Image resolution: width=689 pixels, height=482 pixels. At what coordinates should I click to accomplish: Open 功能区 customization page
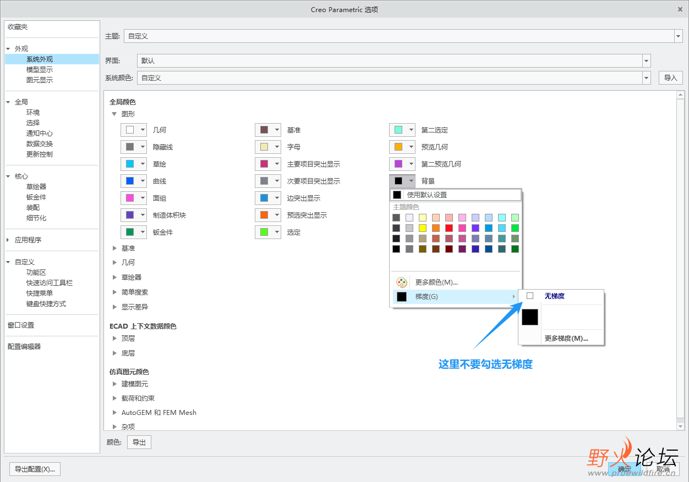pos(36,273)
